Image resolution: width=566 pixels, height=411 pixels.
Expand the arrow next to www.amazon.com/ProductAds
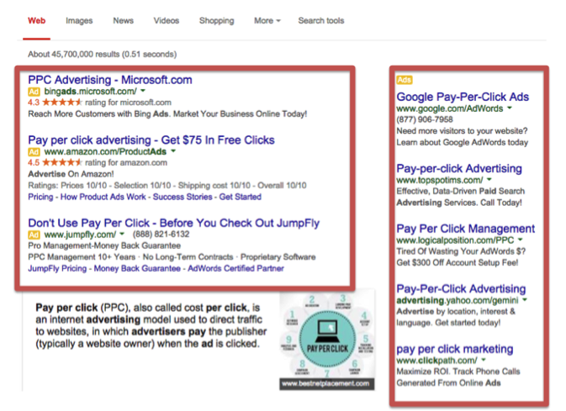tap(172, 152)
